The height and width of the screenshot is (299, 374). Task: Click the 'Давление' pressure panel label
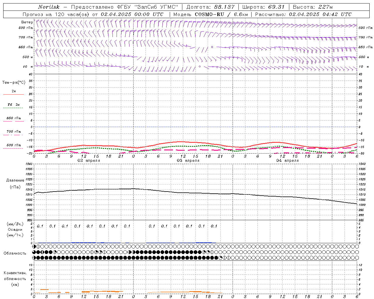point(15,180)
